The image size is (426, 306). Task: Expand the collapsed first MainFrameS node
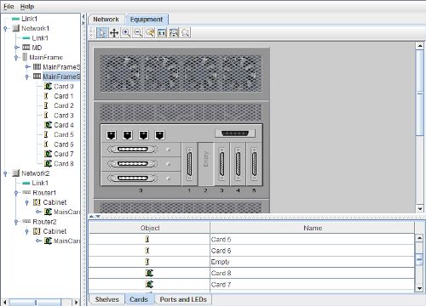[27, 67]
